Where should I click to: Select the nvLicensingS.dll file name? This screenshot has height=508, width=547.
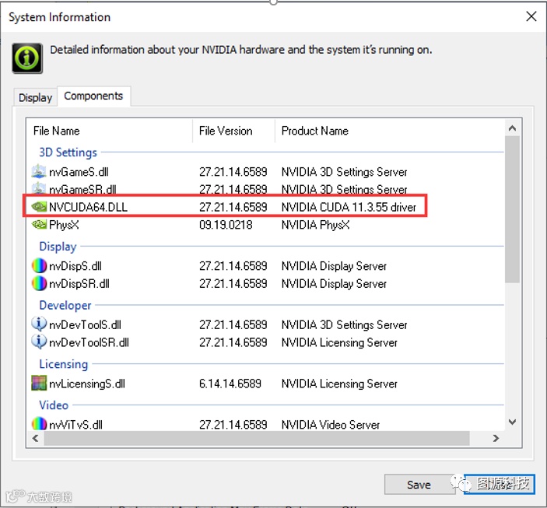(87, 384)
